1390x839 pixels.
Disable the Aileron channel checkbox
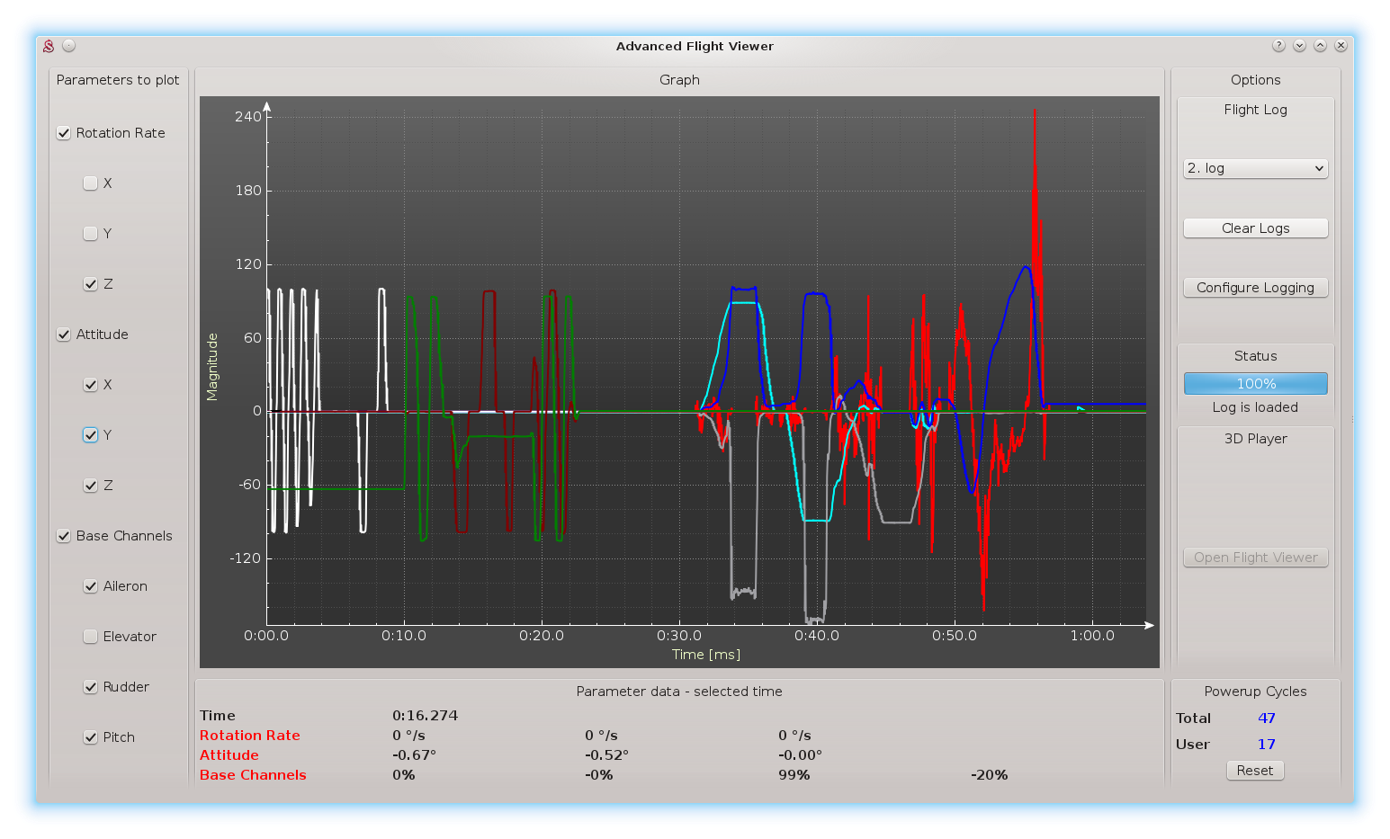90,586
